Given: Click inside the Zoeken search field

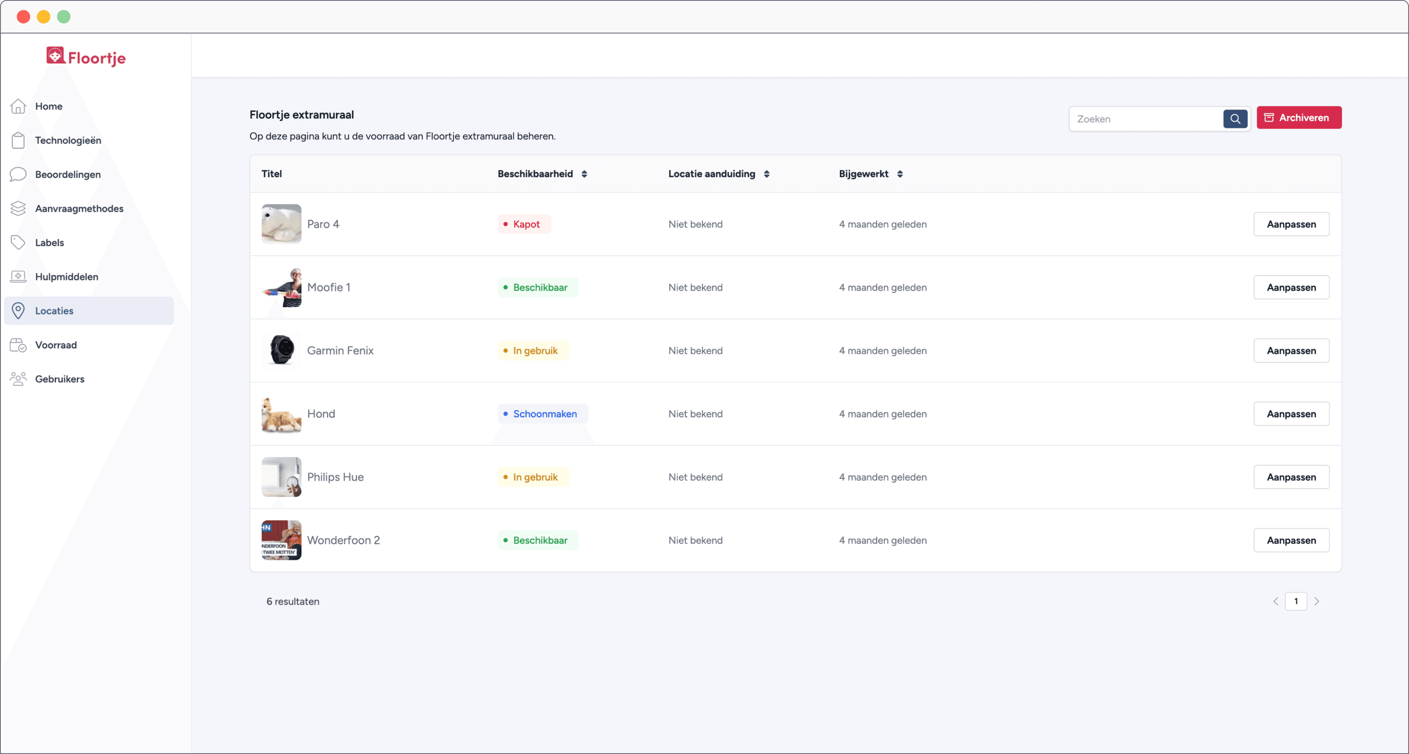Looking at the screenshot, I should pos(1145,119).
